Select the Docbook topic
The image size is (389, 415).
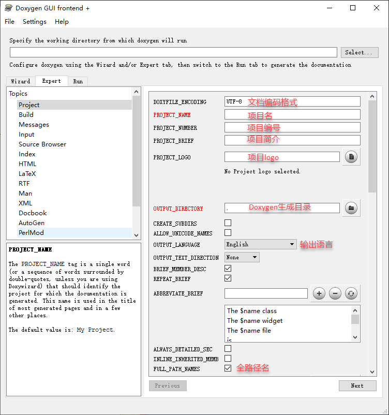click(x=74, y=213)
